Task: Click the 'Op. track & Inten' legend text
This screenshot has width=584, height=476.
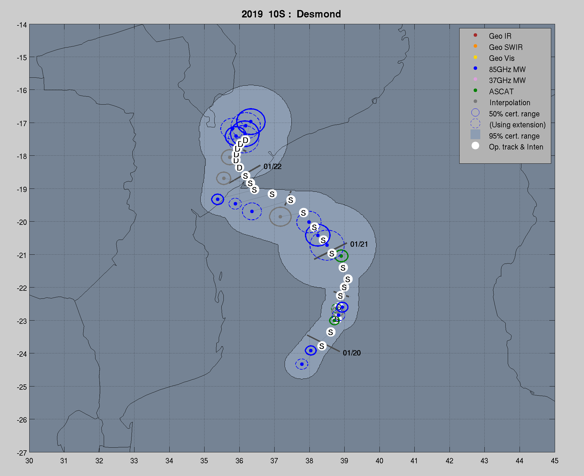Action: pos(516,147)
